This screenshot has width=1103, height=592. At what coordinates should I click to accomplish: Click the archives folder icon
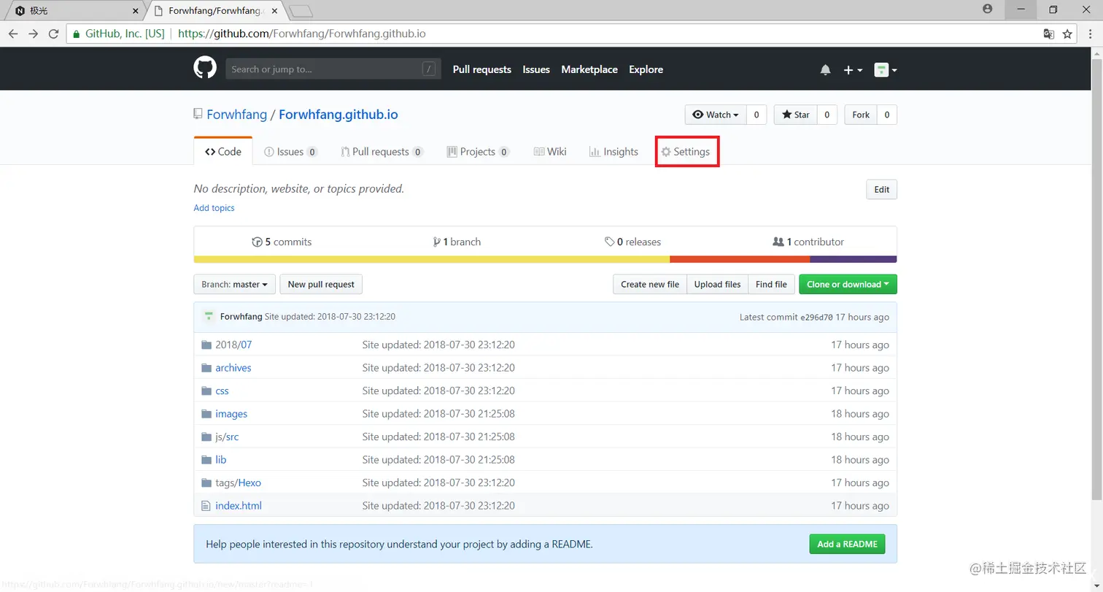(x=206, y=368)
